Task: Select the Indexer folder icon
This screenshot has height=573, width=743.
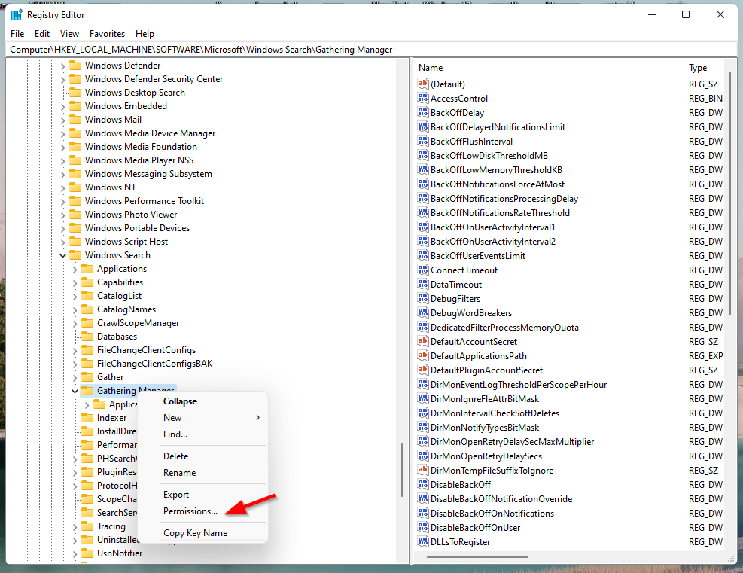Action: [x=87, y=418]
